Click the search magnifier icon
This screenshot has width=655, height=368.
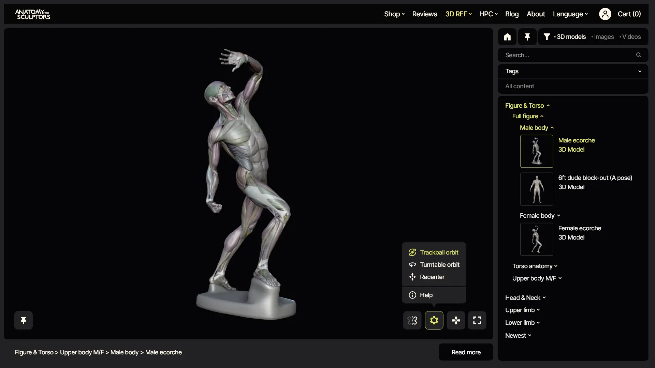(638, 55)
